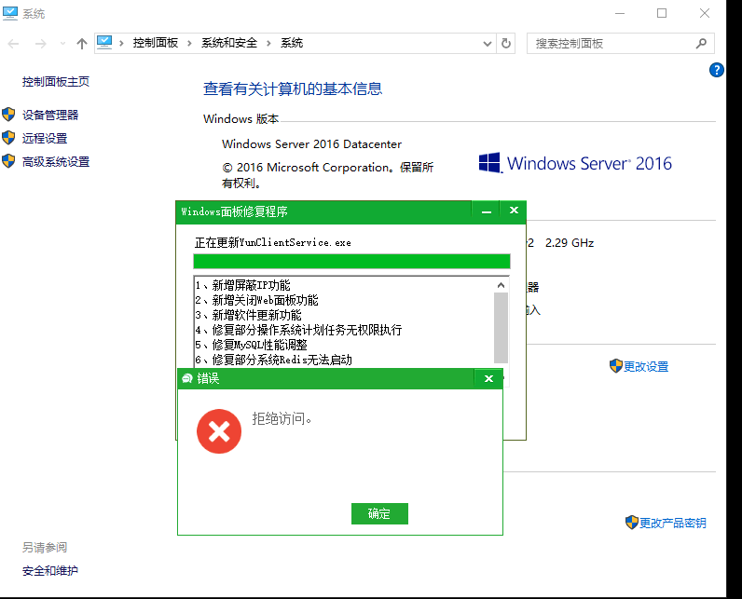This screenshot has height=599, width=742.
Task: Click the system window title icon
Action: click(10, 13)
